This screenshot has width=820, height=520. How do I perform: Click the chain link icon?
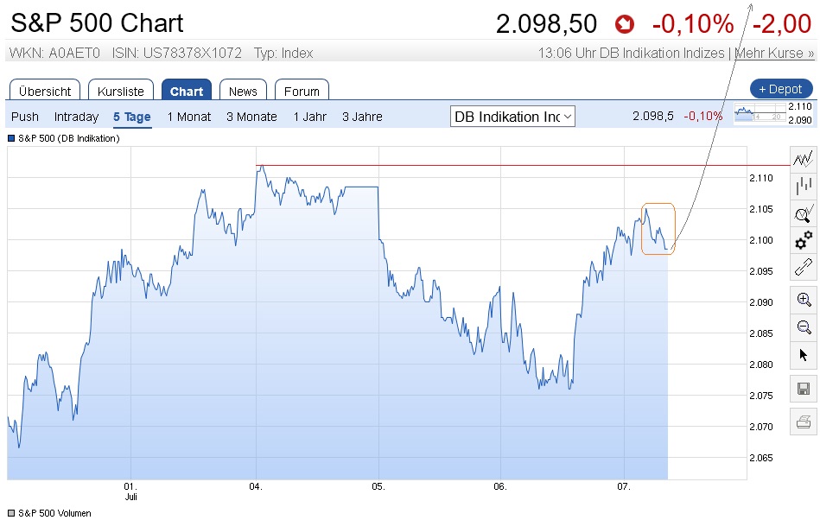pyautogui.click(x=804, y=267)
